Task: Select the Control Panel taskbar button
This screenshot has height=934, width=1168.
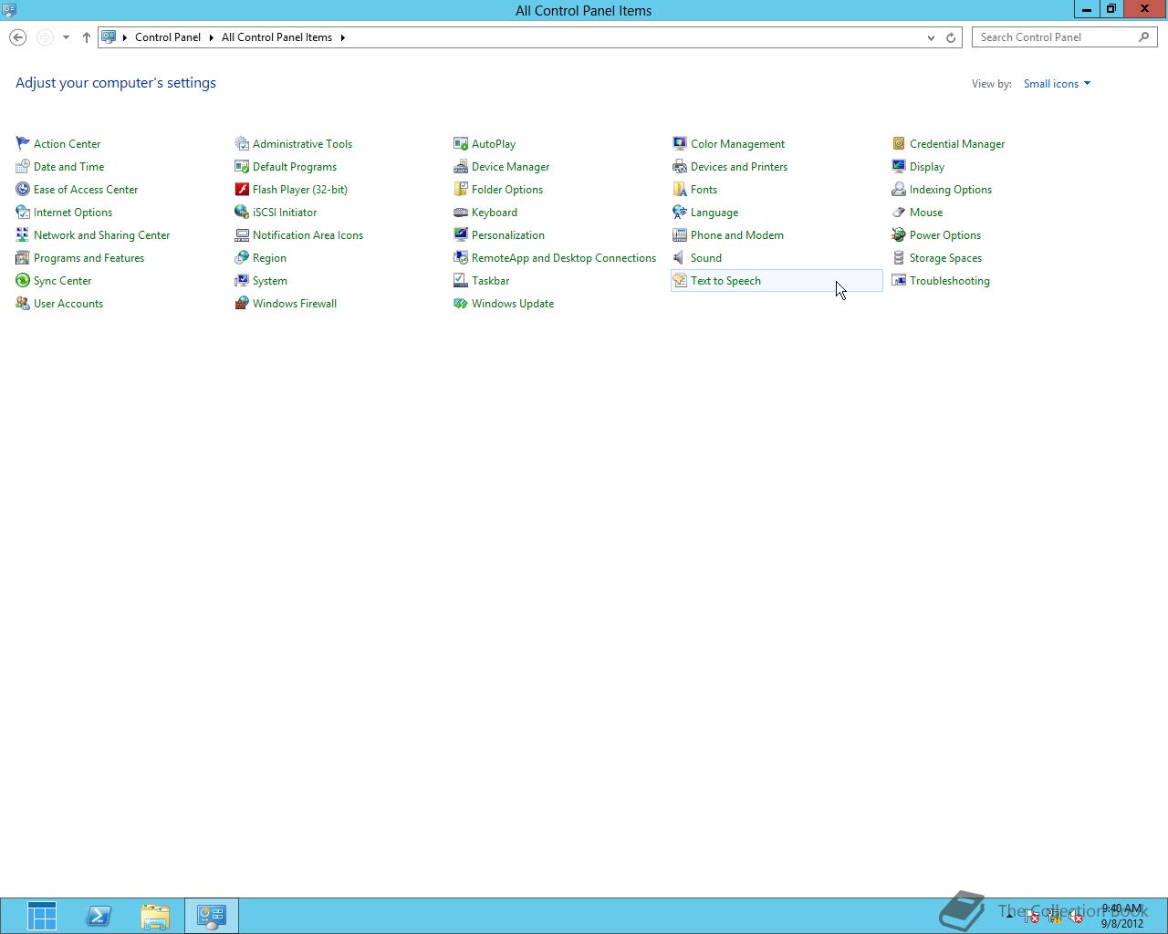Action: click(x=212, y=916)
